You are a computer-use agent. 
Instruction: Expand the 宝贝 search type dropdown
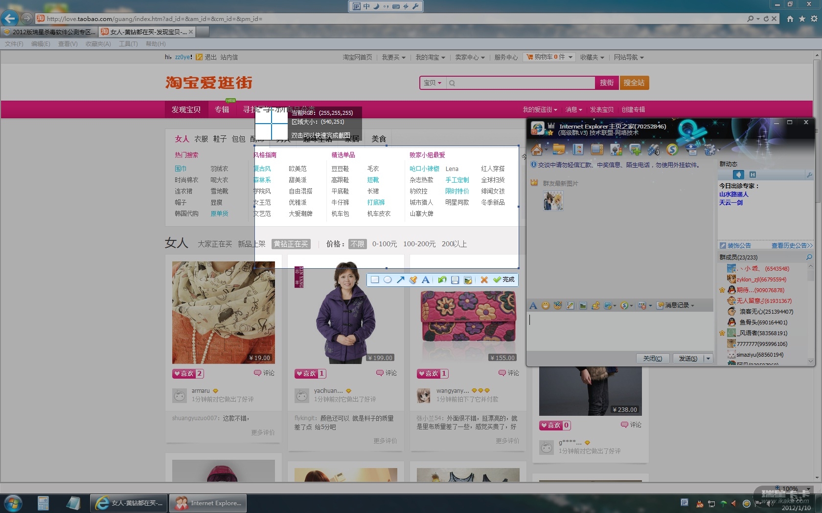pyautogui.click(x=433, y=83)
